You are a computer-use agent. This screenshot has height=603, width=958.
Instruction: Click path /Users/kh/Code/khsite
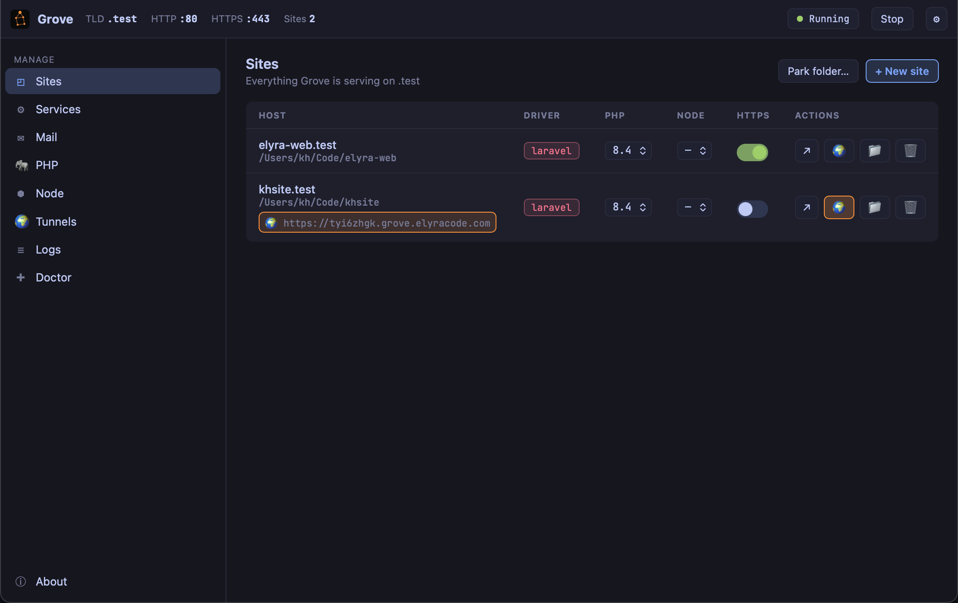(319, 203)
